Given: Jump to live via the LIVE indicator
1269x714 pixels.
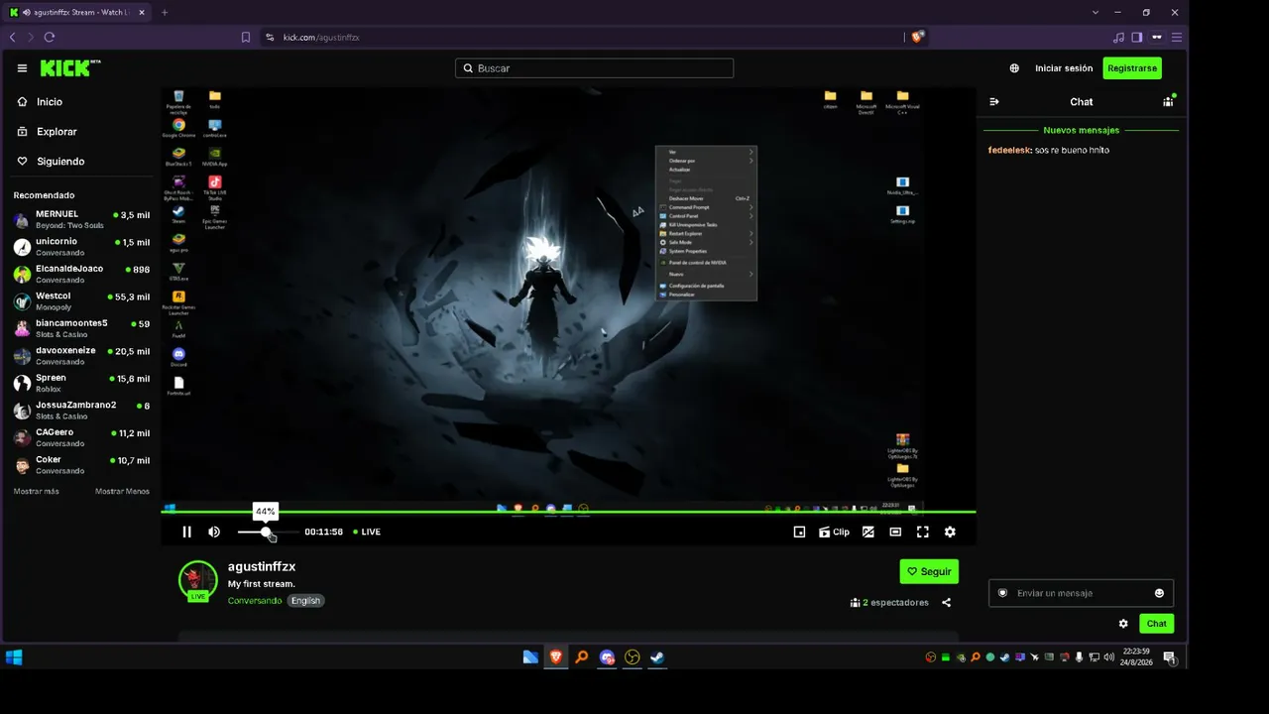Looking at the screenshot, I should point(367,532).
